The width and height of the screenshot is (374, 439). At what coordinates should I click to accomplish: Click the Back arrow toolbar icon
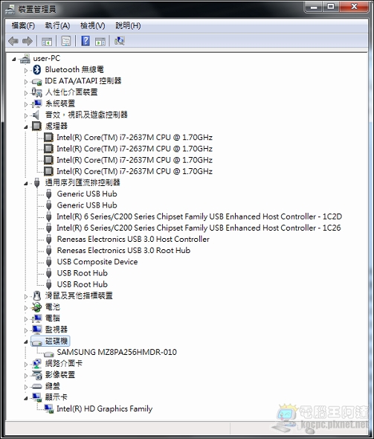13,41
